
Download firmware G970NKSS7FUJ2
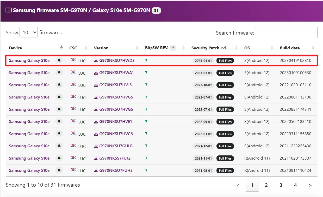(112, 158)
